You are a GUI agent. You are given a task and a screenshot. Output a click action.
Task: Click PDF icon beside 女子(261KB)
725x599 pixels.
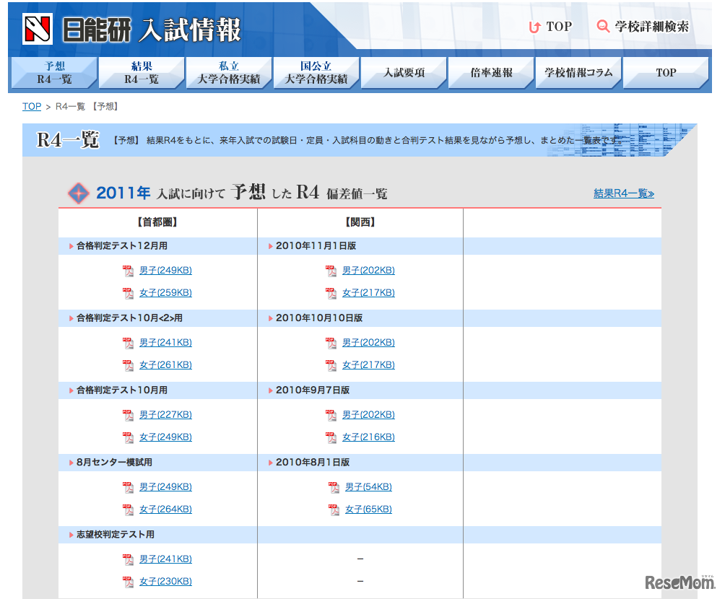[x=128, y=364]
